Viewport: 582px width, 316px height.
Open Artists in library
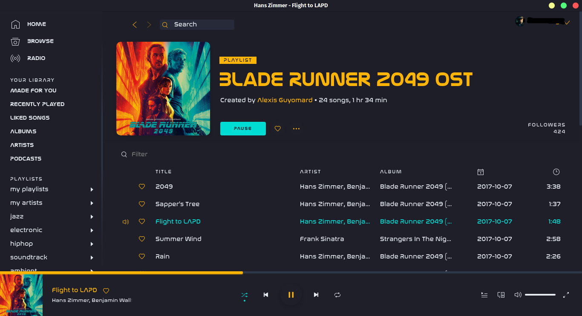coord(22,145)
